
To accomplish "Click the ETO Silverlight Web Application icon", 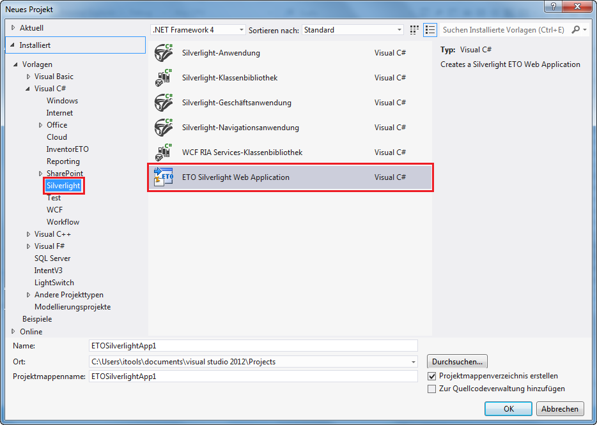I will (164, 177).
